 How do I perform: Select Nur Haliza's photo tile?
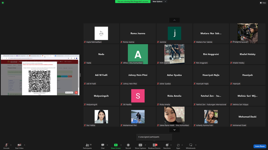(x=101, y=117)
